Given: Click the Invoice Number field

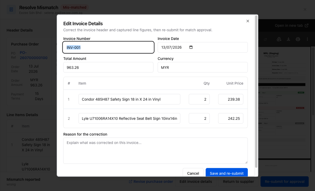Looking at the screenshot, I should click(x=108, y=48).
